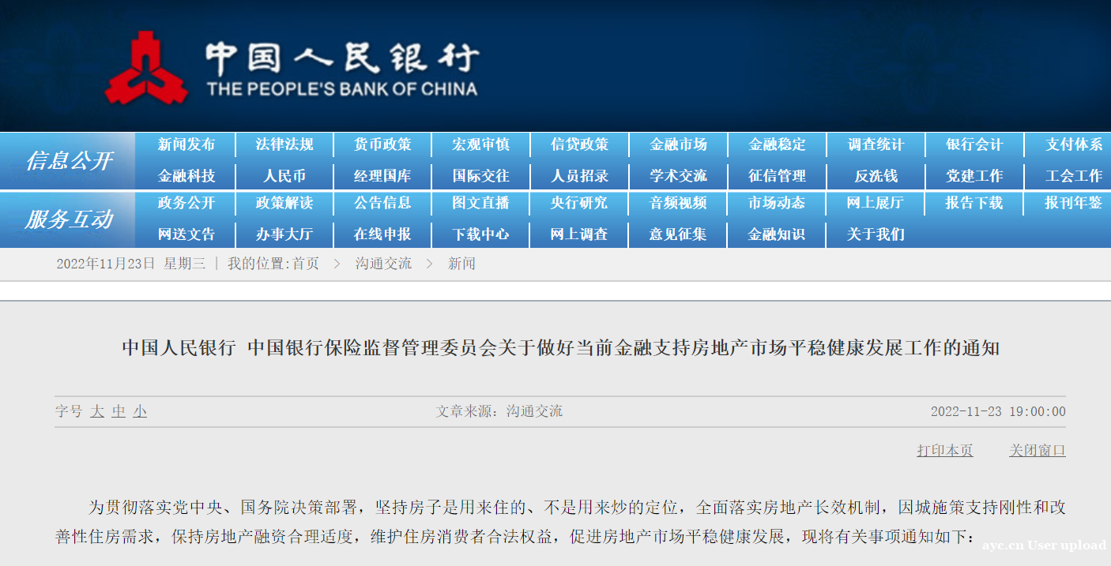
Task: Open 政务公开 menu item
Action: [x=186, y=203]
